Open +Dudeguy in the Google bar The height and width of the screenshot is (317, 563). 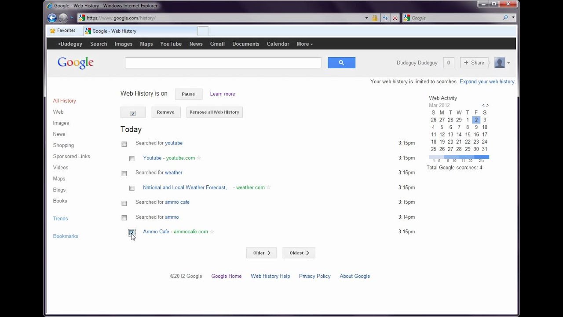click(x=69, y=44)
